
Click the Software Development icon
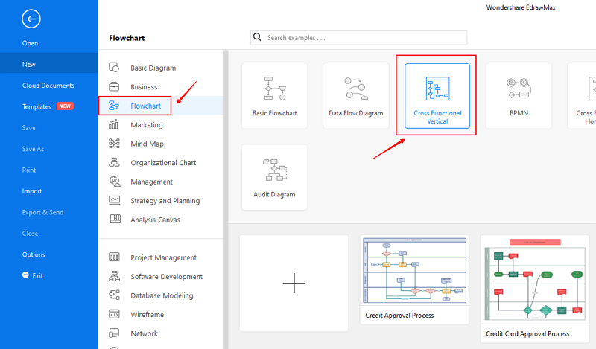[x=114, y=276]
